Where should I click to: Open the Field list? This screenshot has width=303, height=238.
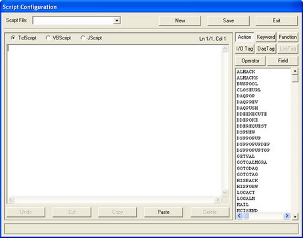click(283, 60)
